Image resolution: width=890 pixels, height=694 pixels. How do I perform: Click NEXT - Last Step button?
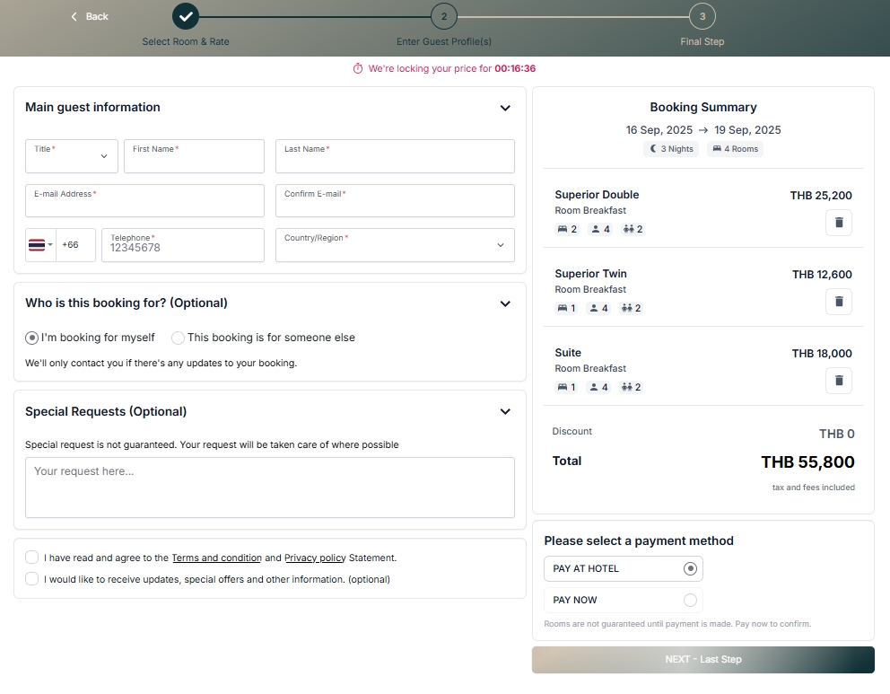point(702,659)
